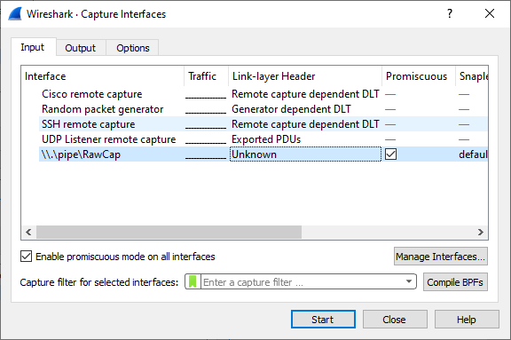This screenshot has width=511, height=340.
Task: Click the Promiscuous column header
Action: click(419, 76)
